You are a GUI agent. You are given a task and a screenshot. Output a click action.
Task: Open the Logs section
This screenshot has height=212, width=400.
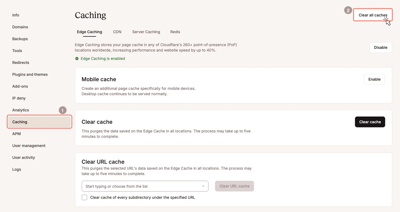click(x=16, y=169)
